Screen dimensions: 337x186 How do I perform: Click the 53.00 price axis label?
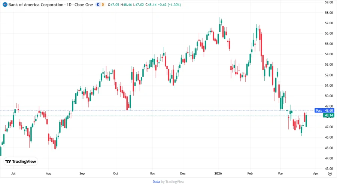[329, 65]
